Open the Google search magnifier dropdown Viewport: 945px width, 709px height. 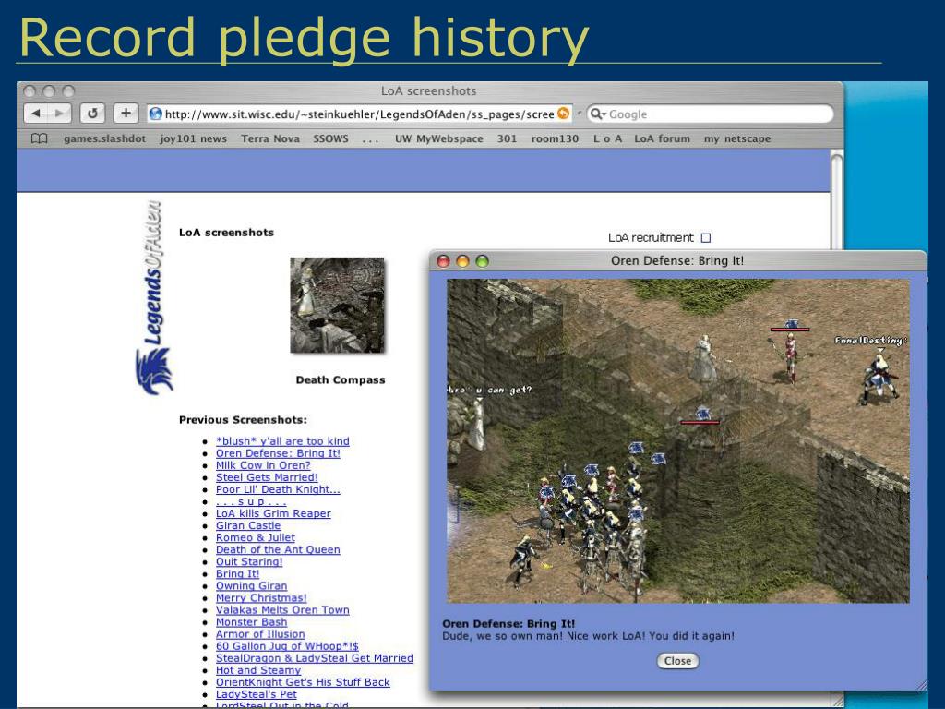(x=598, y=114)
